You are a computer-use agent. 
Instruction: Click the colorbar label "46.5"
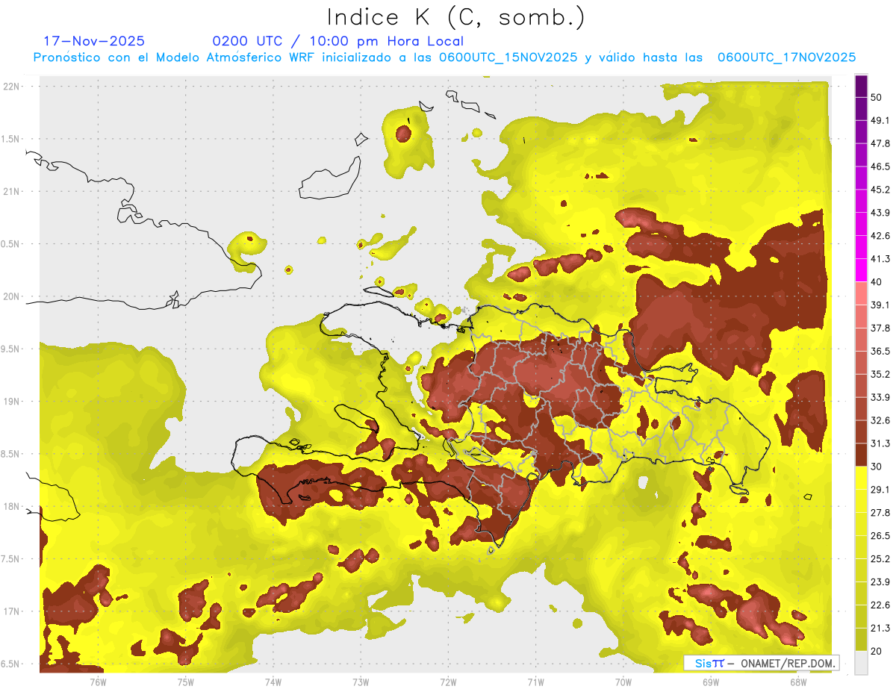[880, 166]
